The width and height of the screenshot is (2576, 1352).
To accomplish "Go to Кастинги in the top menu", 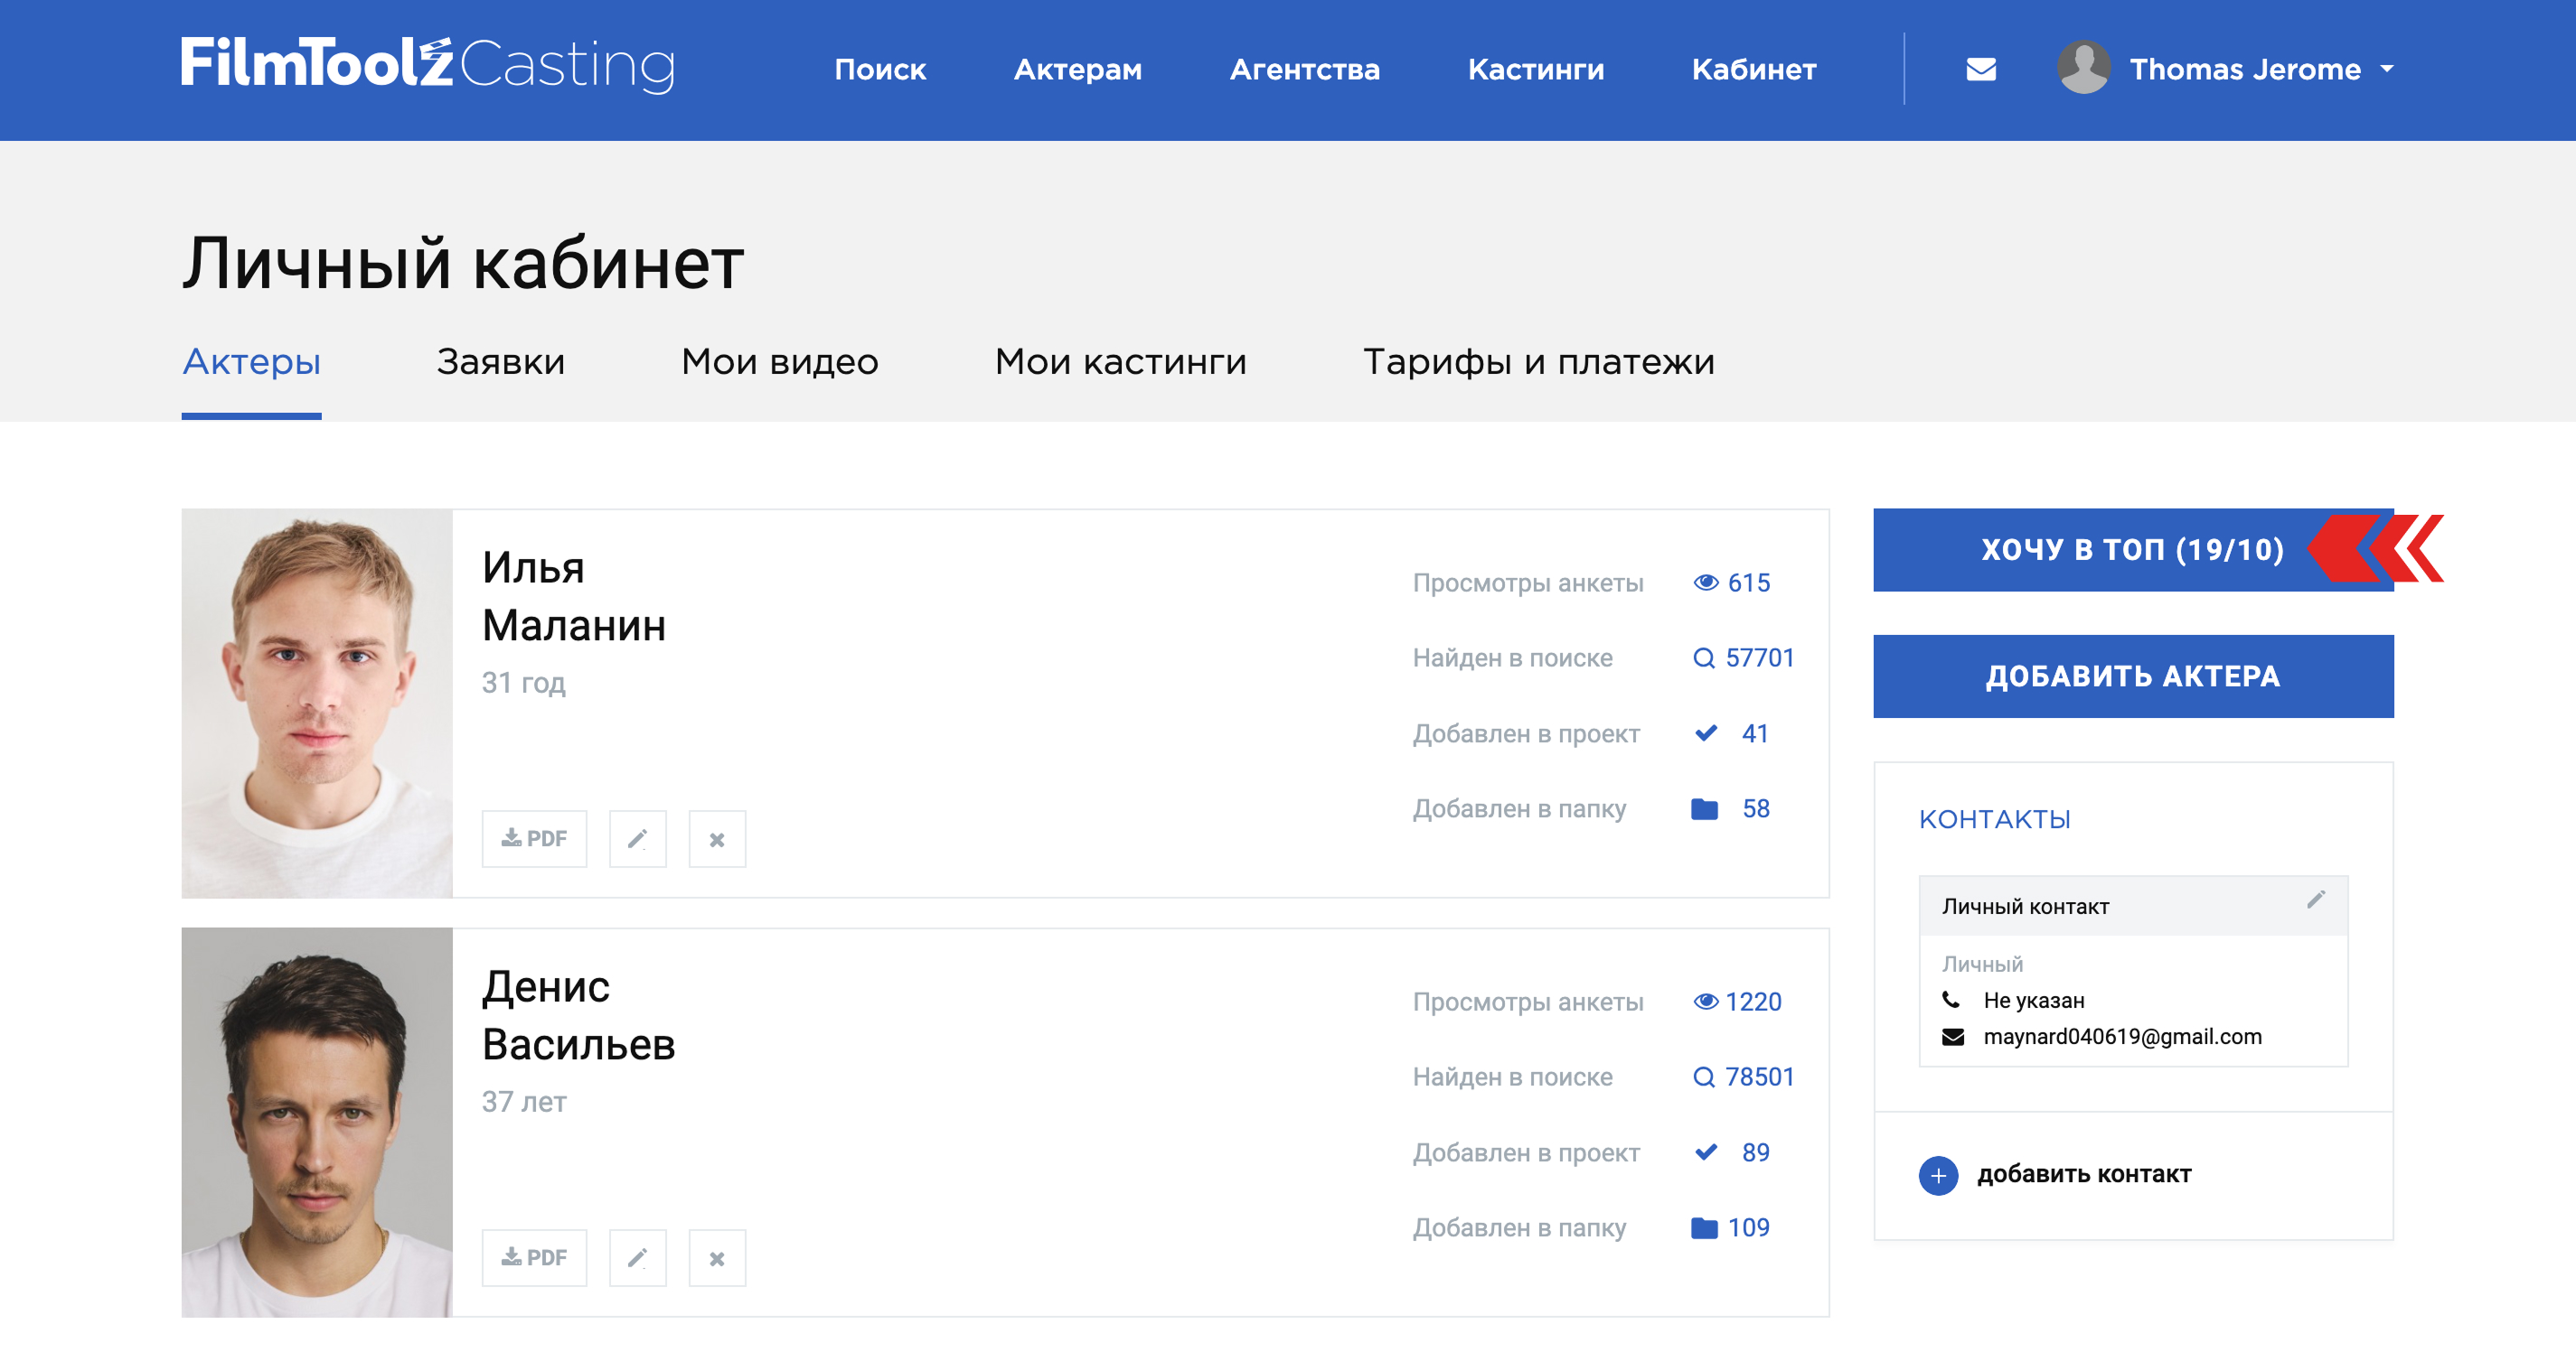I will click(x=1536, y=69).
